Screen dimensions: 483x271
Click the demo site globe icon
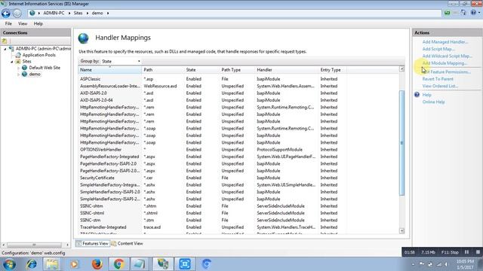tap(25, 74)
